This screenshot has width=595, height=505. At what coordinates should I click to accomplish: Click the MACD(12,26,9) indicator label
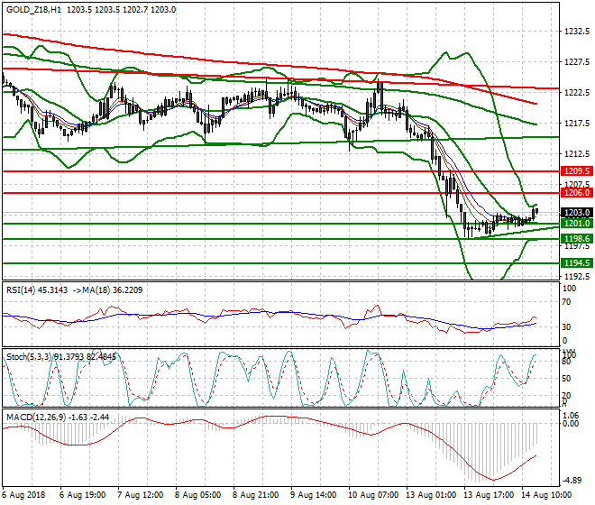tap(34, 418)
